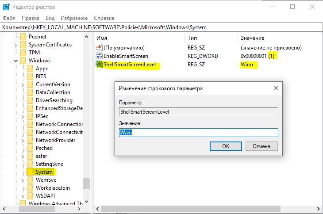
Task: Click the tree pane scroll up arrow
Action: point(87,37)
